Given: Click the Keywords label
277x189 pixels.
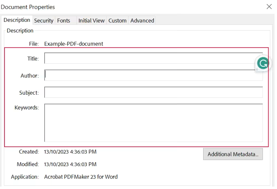Looking at the screenshot, I should click(26, 108).
